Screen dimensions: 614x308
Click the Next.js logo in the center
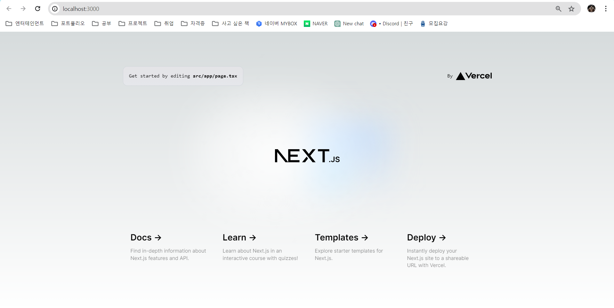click(x=307, y=156)
